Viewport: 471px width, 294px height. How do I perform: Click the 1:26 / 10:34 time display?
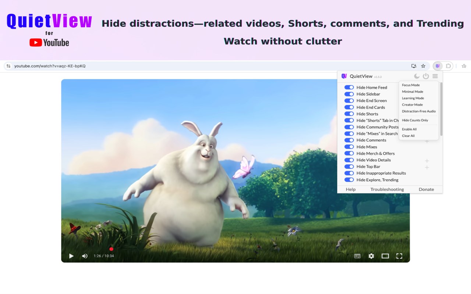[x=104, y=256]
